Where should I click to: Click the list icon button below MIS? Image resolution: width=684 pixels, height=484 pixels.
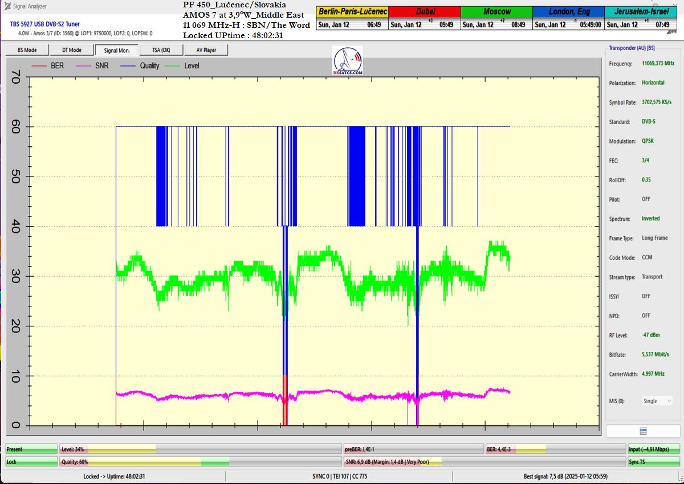tap(643, 431)
